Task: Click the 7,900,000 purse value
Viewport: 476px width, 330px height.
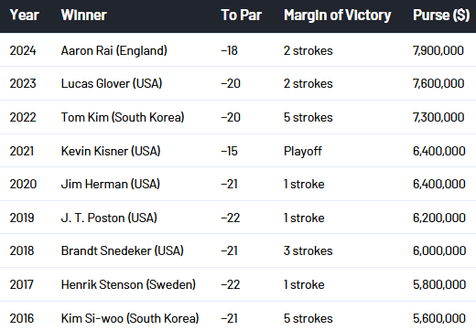Action: click(x=438, y=50)
